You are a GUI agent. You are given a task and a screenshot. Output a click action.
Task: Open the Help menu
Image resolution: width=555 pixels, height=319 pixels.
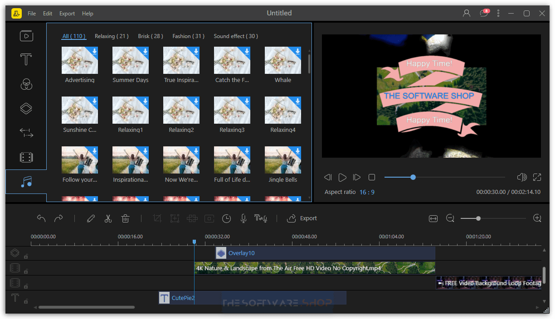[88, 14]
